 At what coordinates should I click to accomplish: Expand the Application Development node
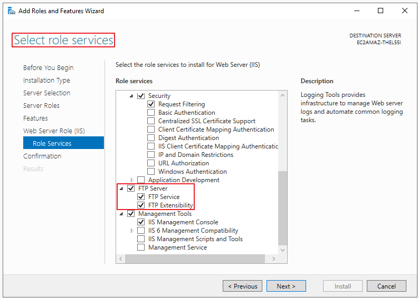click(132, 180)
